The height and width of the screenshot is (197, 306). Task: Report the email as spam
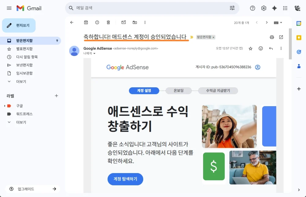pyautogui.click(x=97, y=22)
